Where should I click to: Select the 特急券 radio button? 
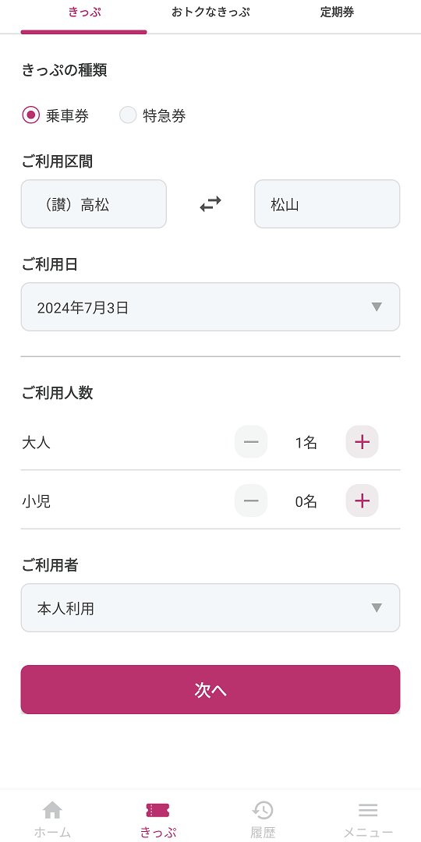(128, 115)
